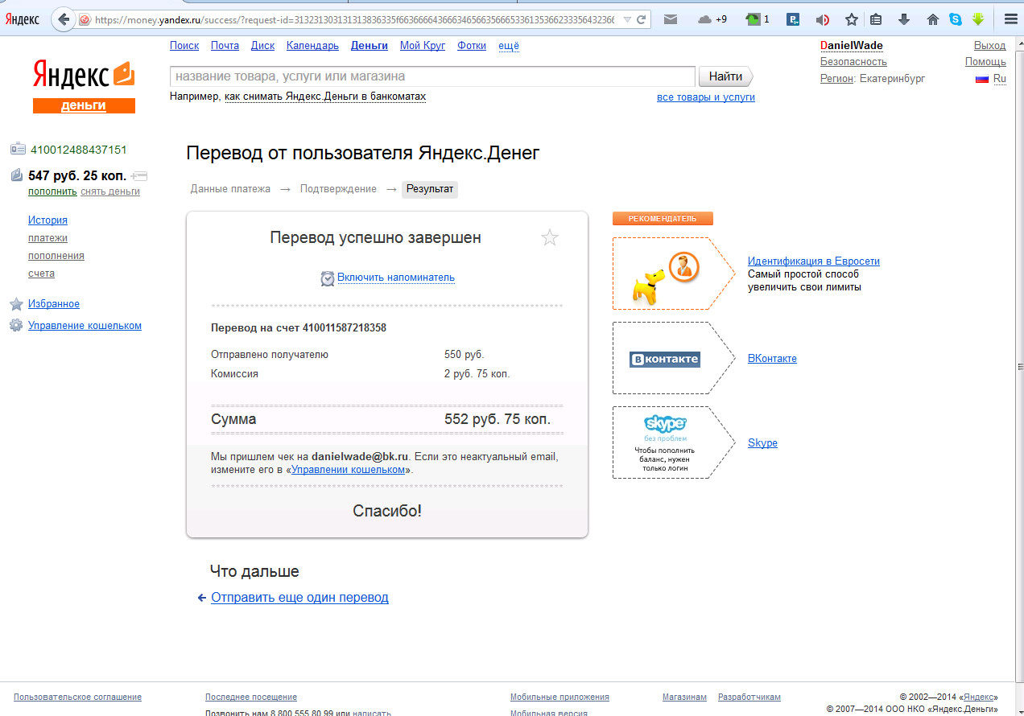Open пополнения in the sidebar
This screenshot has width=1024, height=716.
(56, 256)
